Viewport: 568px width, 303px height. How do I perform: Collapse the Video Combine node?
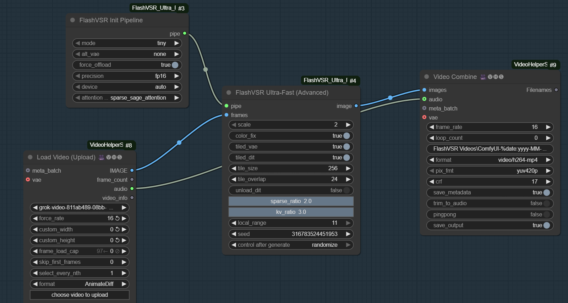point(426,77)
